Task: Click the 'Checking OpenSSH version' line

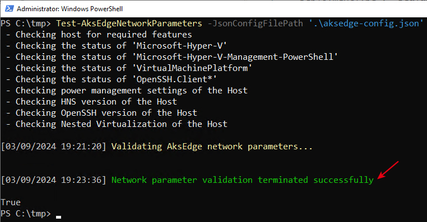Action: tap(101, 113)
